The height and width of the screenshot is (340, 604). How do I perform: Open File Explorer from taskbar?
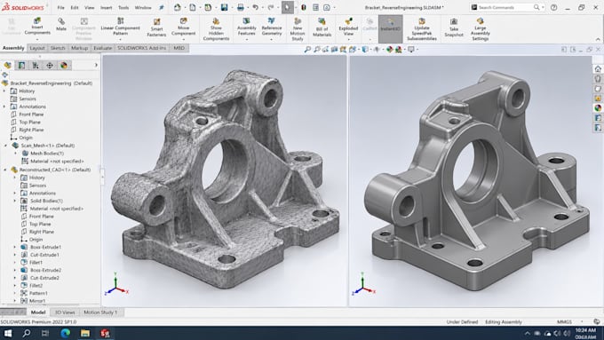85,333
